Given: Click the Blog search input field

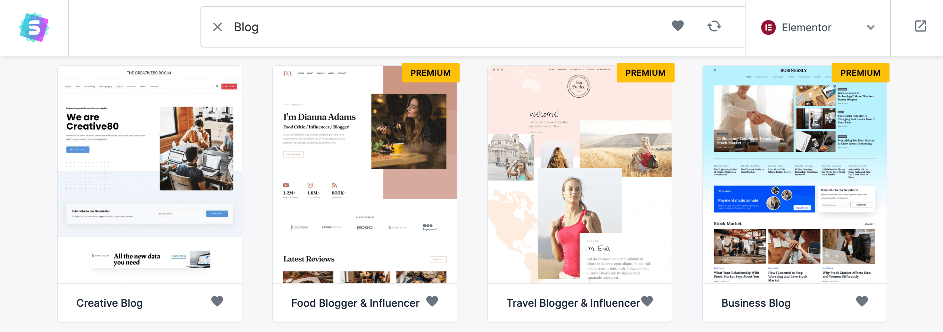Looking at the screenshot, I should (x=446, y=27).
